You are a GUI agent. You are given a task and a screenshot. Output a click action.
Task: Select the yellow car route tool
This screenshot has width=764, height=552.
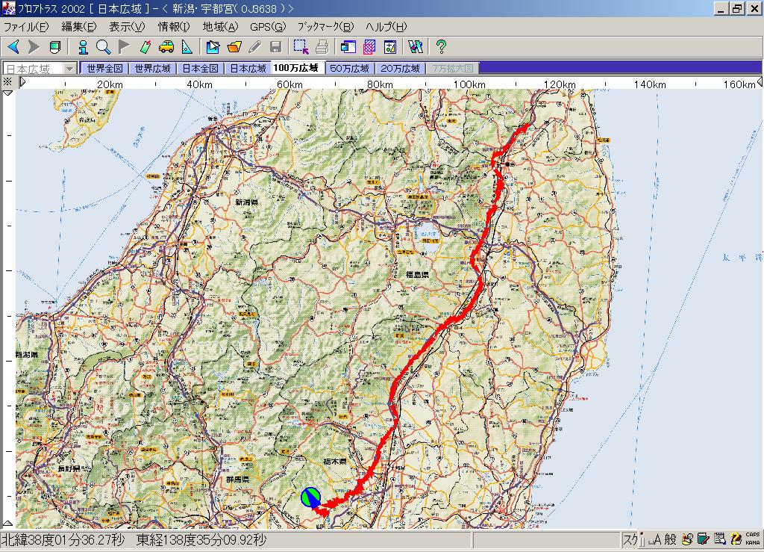(x=166, y=47)
